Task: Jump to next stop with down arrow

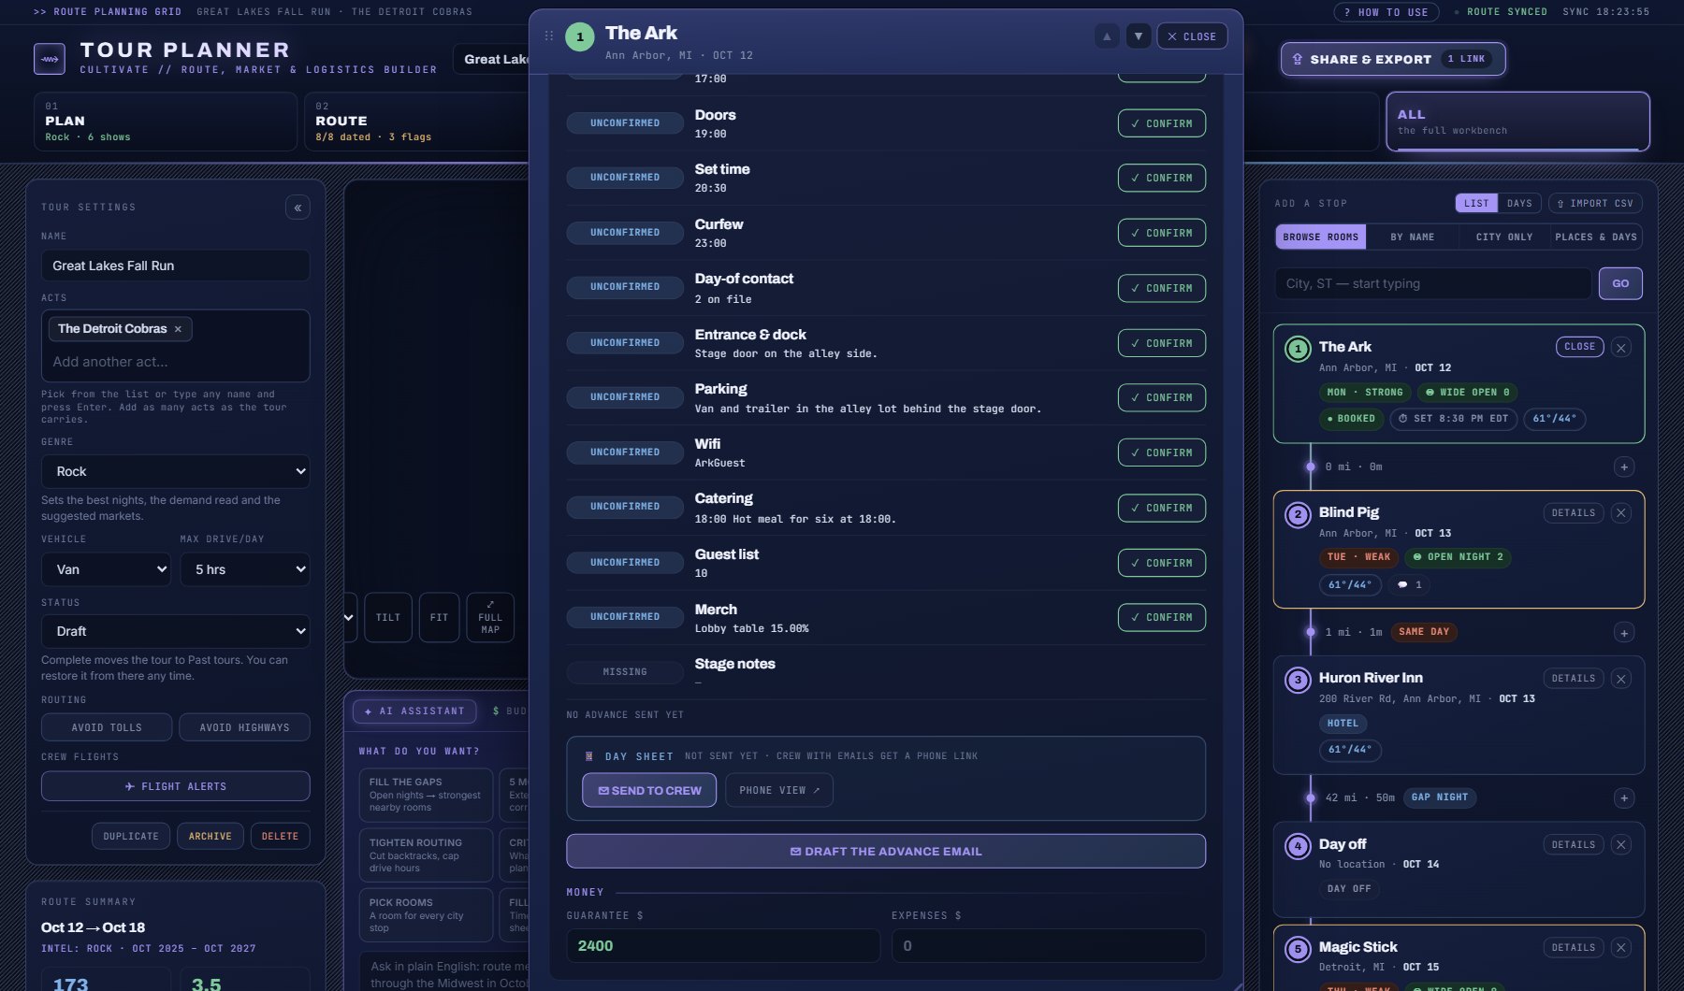Action: coord(1139,36)
